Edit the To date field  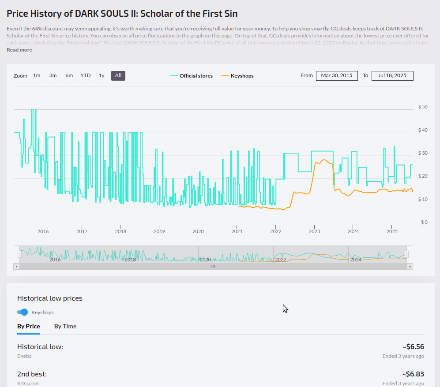pyautogui.click(x=392, y=76)
